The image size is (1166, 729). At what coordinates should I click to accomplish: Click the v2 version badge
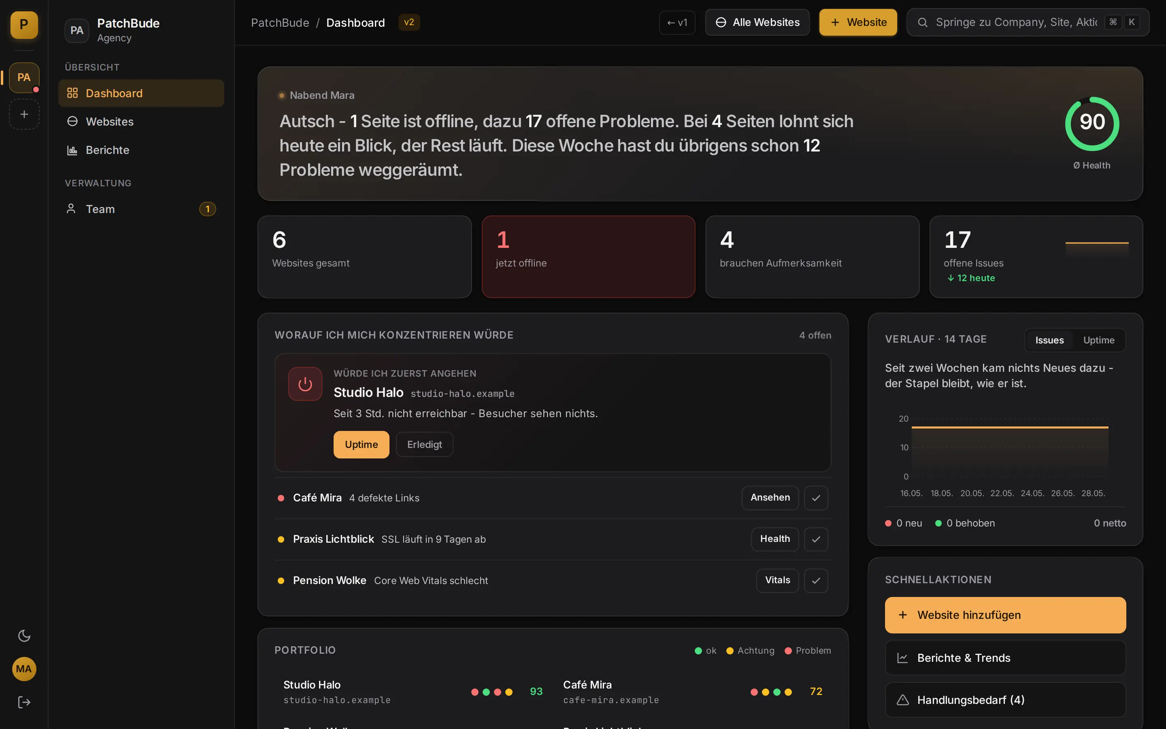click(409, 22)
